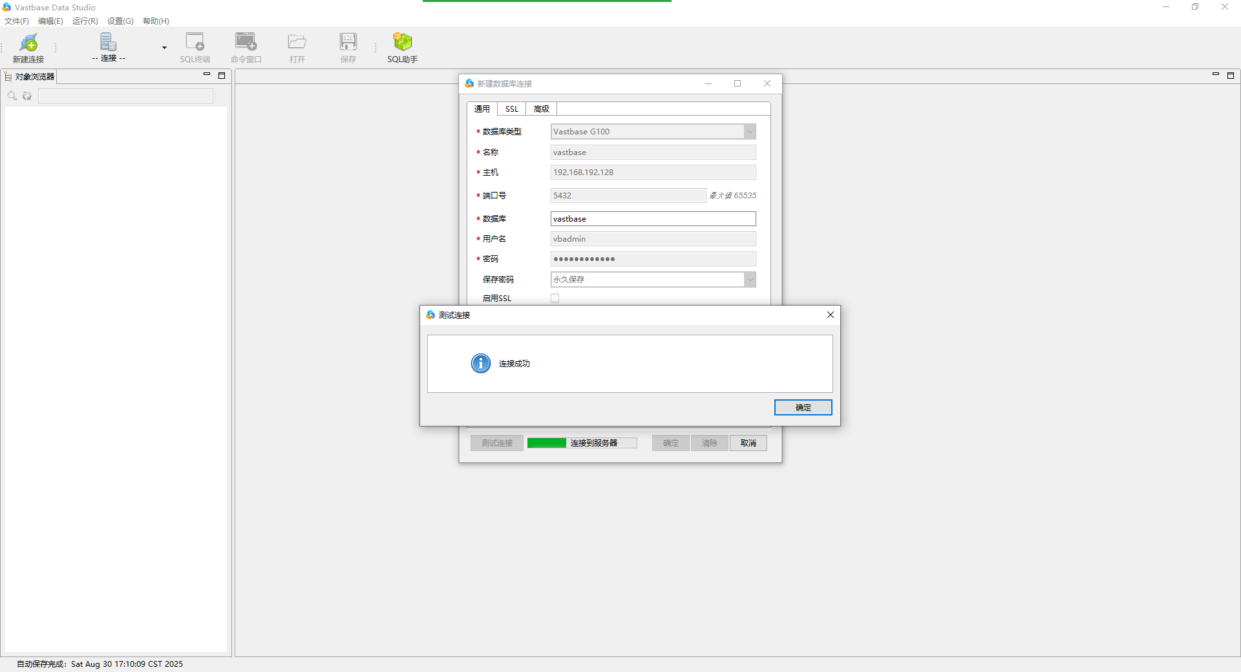Click the 打开 open file icon
The image size is (1241, 672).
click(x=297, y=48)
